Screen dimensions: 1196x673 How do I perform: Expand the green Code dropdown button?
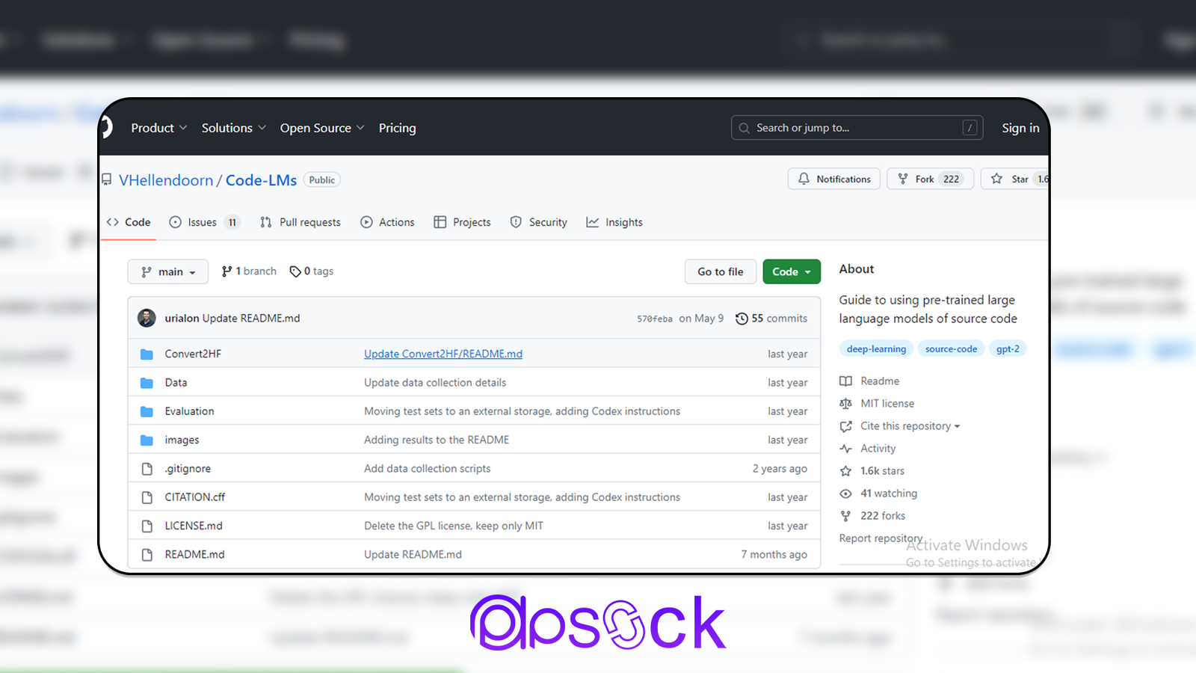792,271
